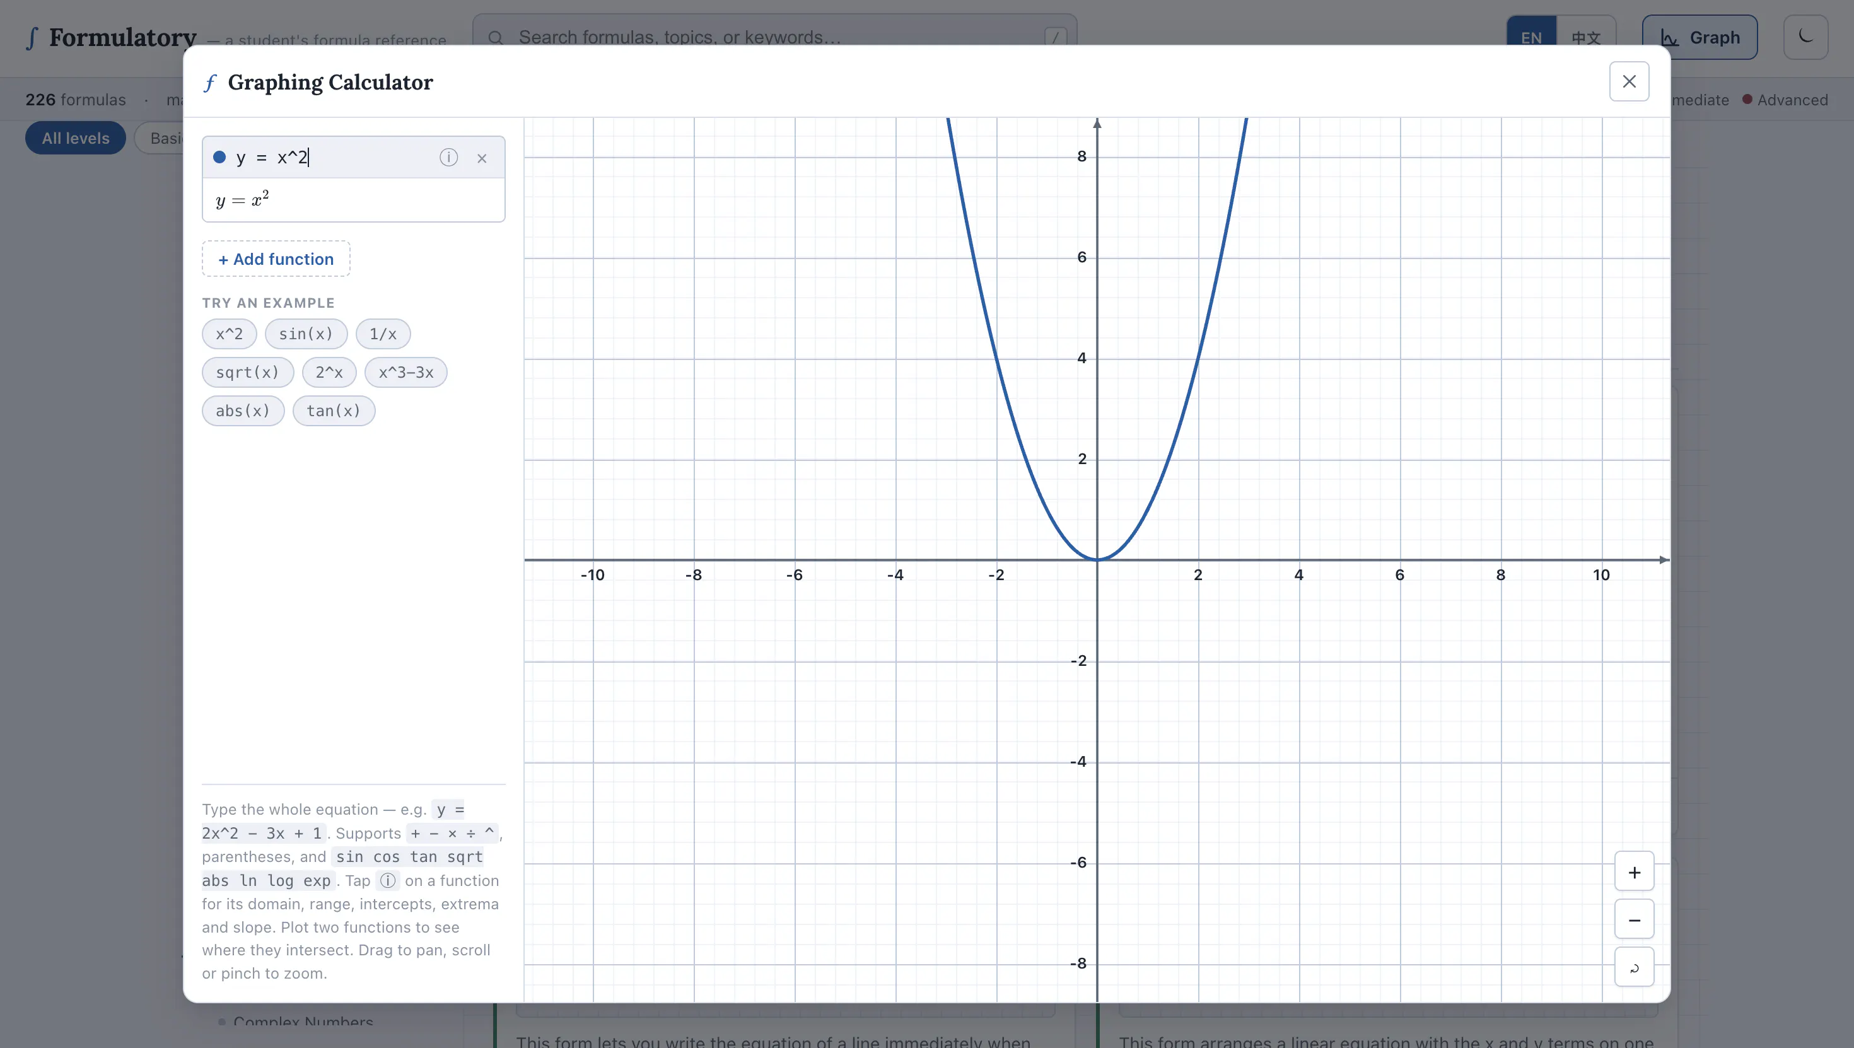Viewport: 1854px width, 1048px height.
Task: Click the y-axis label 8
Action: (x=1081, y=156)
